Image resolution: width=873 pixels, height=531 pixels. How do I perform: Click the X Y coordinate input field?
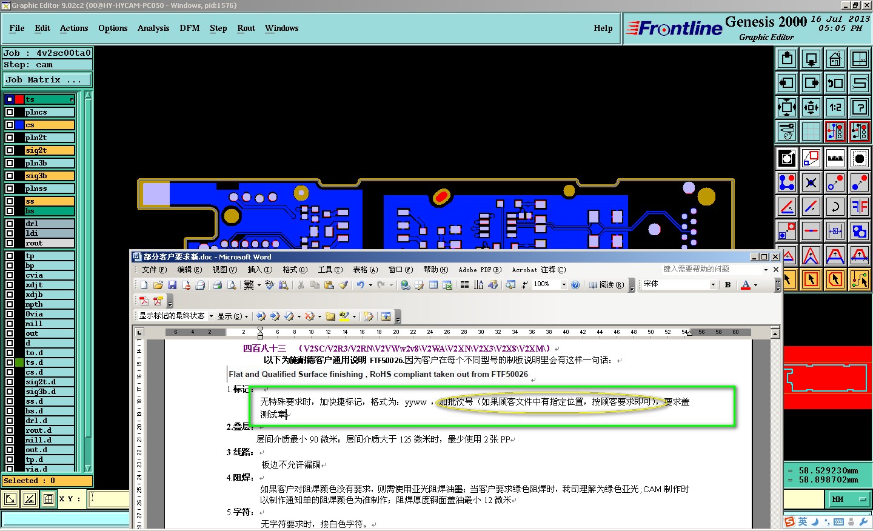(110, 499)
